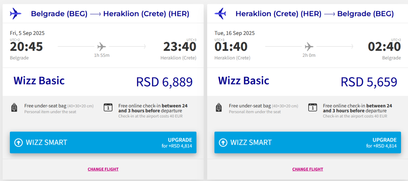Image resolution: width=408 pixels, height=181 pixels.
Task: Change flight for Heraklion to Belgrade leg
Action: point(308,169)
